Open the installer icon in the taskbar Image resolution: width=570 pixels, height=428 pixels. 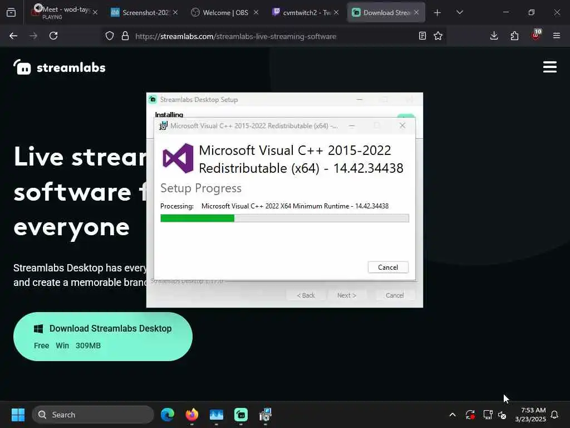(266, 415)
